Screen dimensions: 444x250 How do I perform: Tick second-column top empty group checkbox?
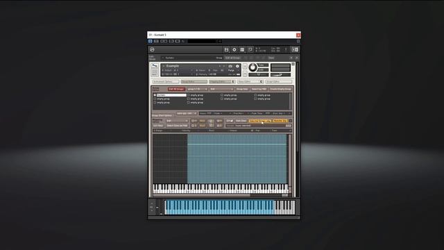pyautogui.click(x=188, y=95)
